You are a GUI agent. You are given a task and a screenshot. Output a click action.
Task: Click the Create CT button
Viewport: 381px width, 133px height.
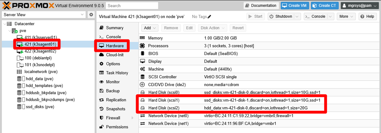(325, 6)
